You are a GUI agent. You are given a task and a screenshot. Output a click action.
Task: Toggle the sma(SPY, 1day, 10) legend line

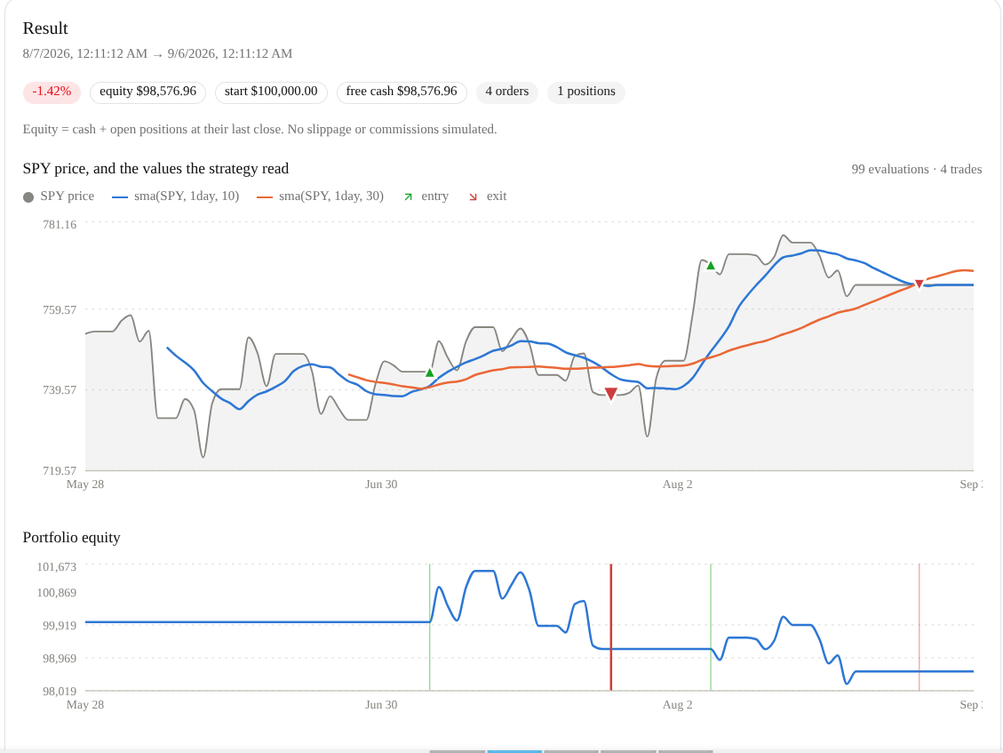point(120,197)
